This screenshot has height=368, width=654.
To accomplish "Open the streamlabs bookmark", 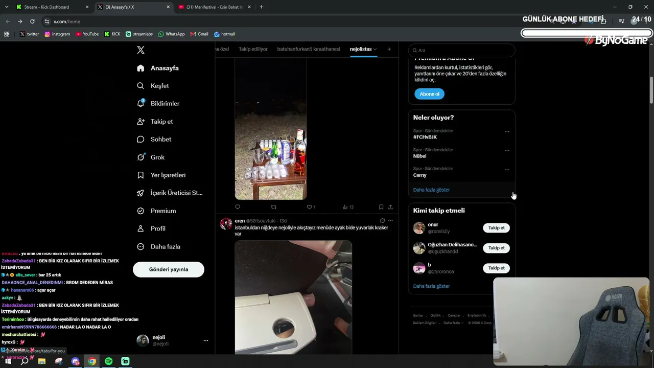I will click(139, 34).
